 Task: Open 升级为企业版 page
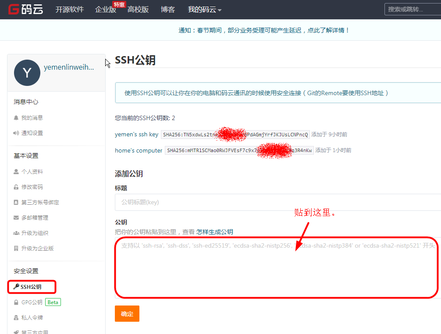click(x=37, y=248)
